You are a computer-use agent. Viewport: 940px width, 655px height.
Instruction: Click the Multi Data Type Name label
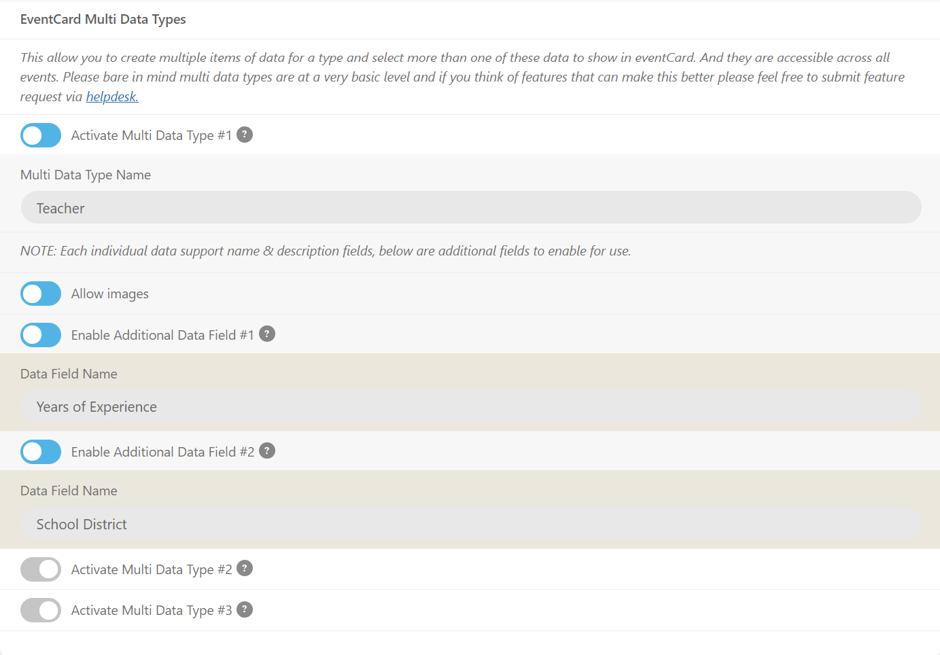point(86,175)
